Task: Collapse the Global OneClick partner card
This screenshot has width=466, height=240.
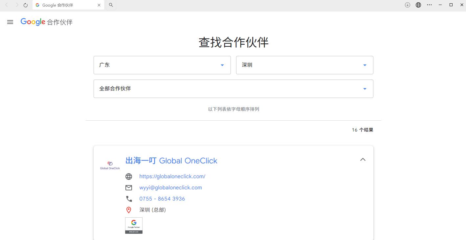Action: click(363, 159)
